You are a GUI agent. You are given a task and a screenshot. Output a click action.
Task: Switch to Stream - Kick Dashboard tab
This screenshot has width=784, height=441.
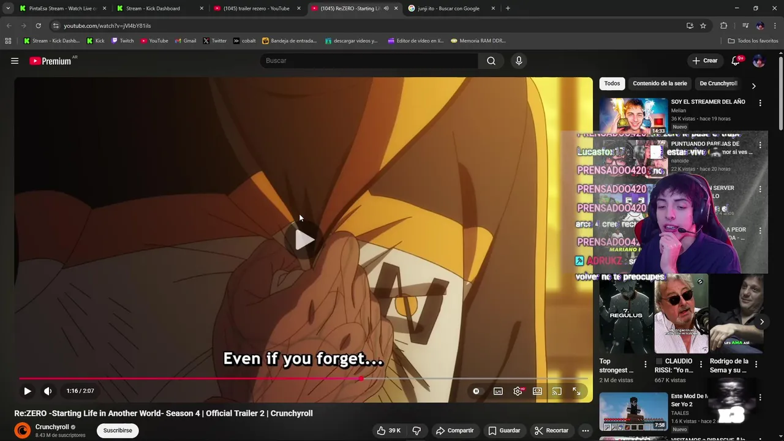pyautogui.click(x=159, y=9)
